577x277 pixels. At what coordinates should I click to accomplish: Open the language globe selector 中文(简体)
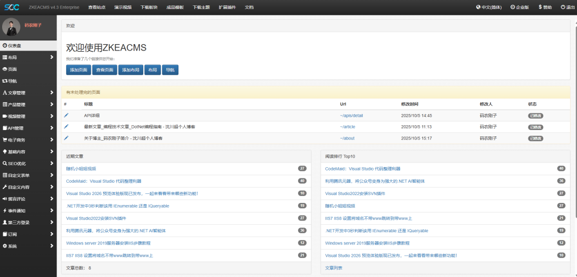[x=489, y=7]
